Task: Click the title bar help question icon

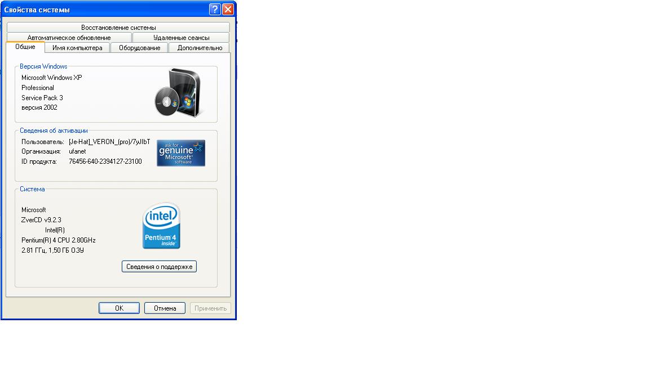Action: (x=215, y=10)
